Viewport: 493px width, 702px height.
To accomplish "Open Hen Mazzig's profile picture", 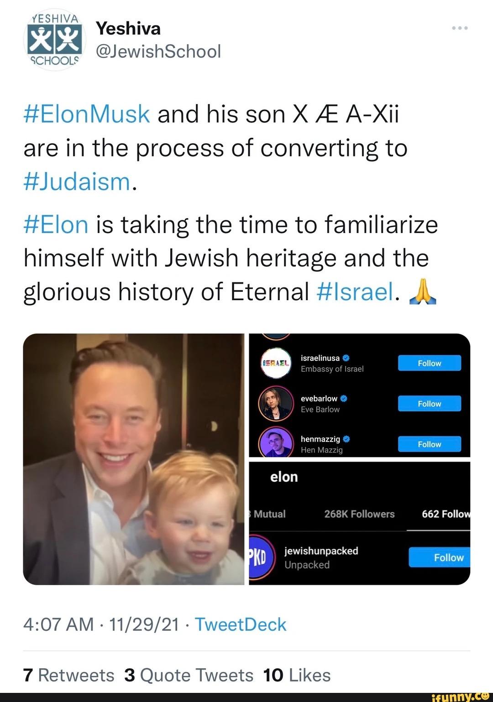I will [276, 443].
